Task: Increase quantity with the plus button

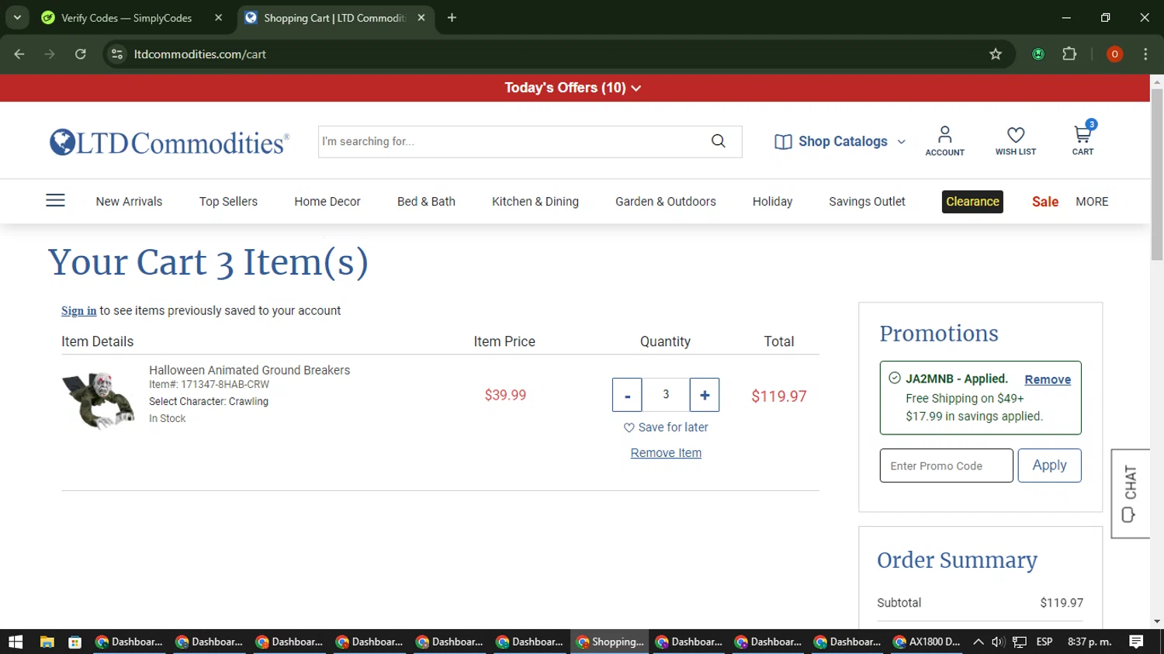Action: (705, 395)
